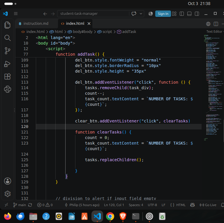Go back with the left arrow

point(45,14)
